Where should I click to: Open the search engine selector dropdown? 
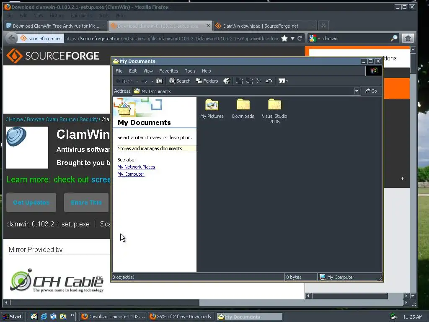(314, 38)
